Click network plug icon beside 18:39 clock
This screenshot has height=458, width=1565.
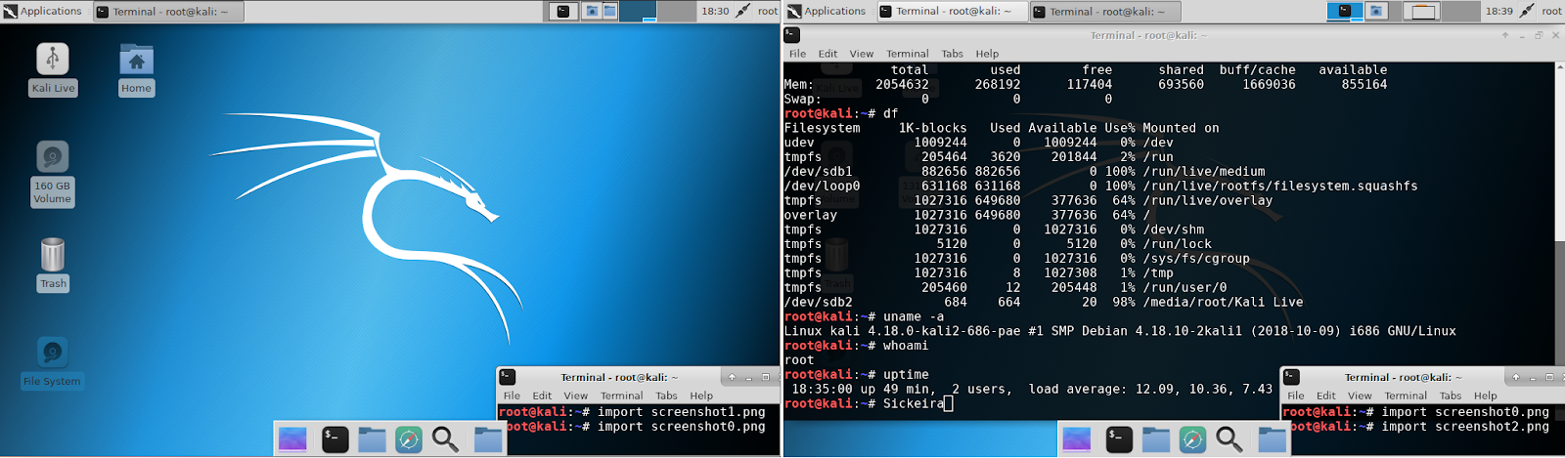point(1527,11)
